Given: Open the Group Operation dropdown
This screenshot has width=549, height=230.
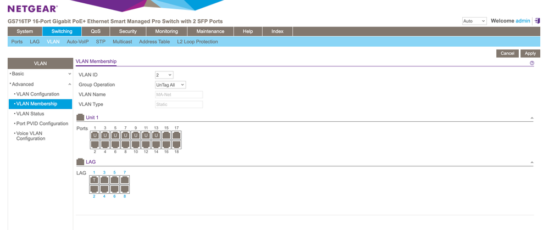Looking at the screenshot, I should pos(170,85).
